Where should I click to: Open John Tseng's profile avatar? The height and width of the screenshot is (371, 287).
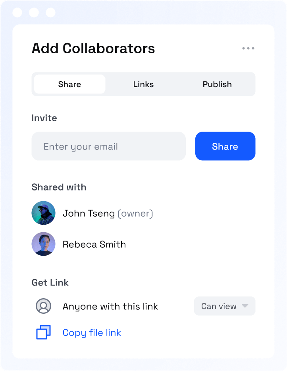(43, 213)
